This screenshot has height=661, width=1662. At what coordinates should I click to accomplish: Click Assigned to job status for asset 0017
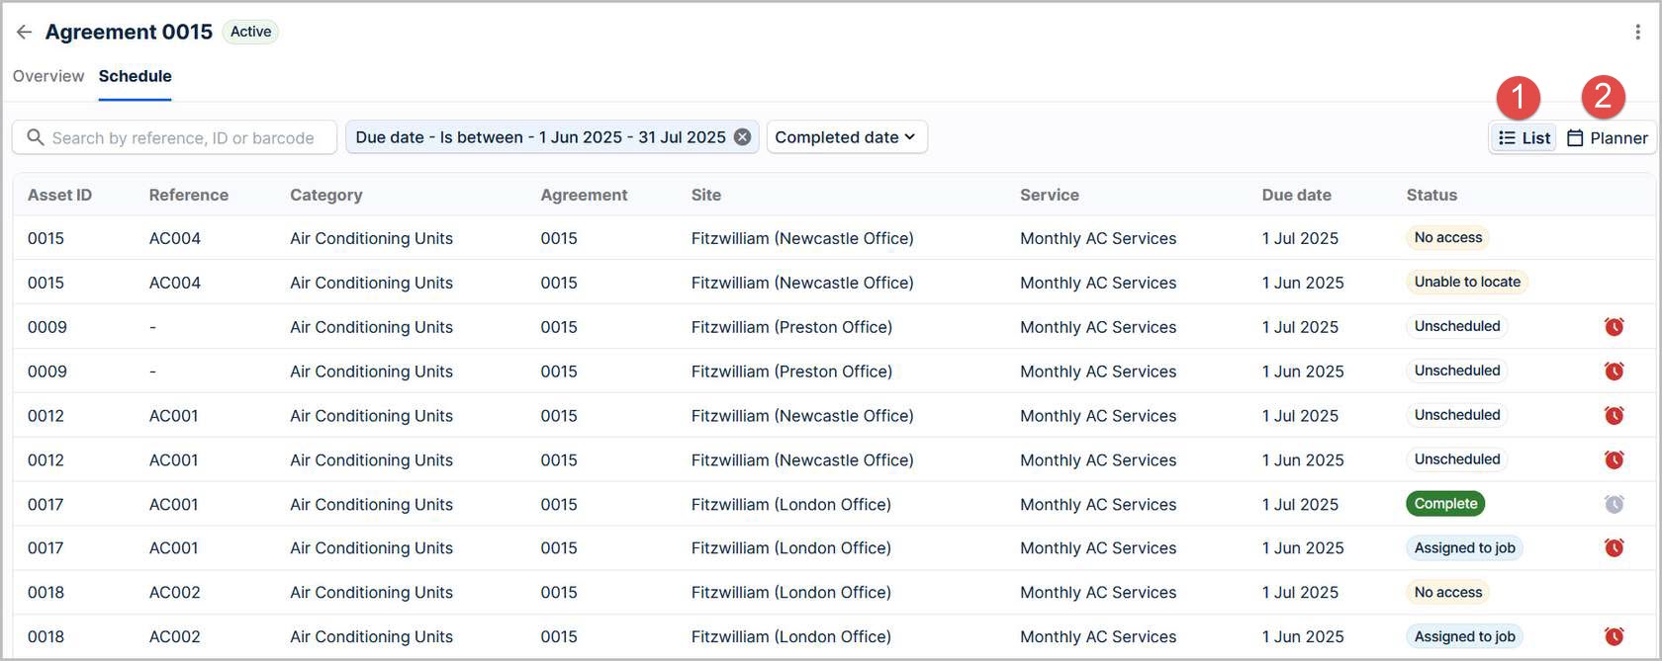click(1464, 547)
